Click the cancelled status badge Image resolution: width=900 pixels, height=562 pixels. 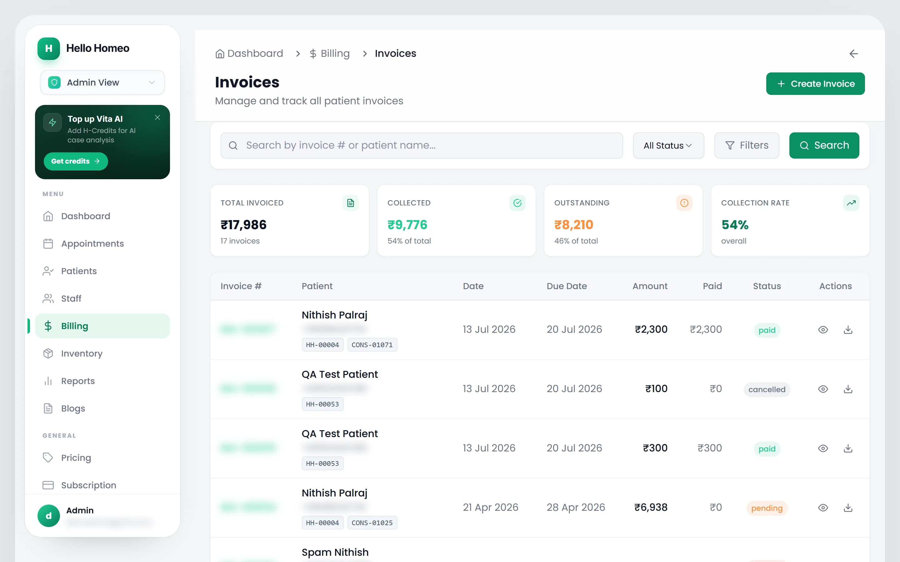pos(767,390)
